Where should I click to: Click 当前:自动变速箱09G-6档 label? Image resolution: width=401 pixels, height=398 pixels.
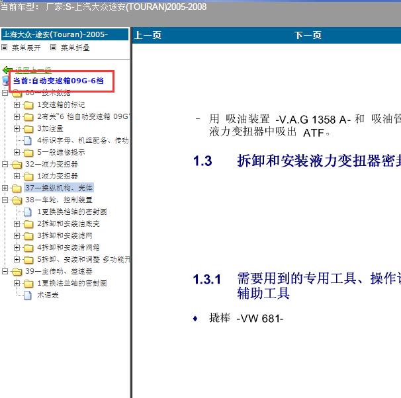(58, 81)
